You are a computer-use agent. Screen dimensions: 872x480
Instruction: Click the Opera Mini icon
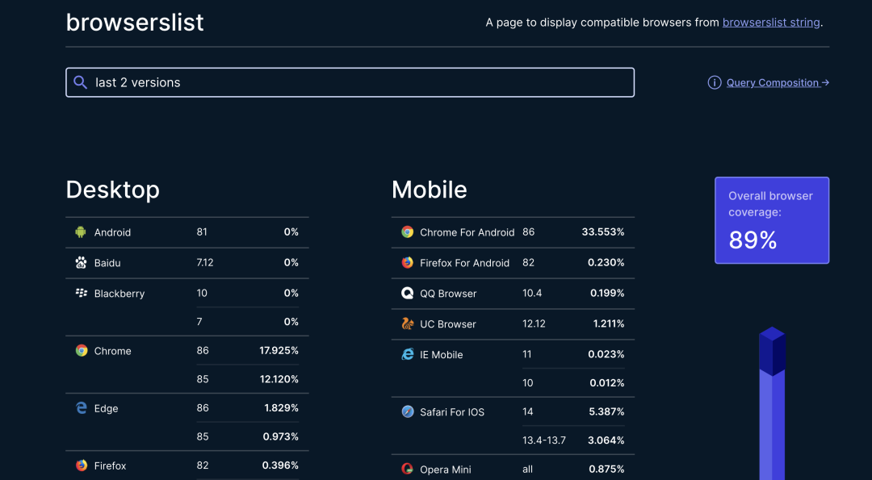tap(407, 470)
